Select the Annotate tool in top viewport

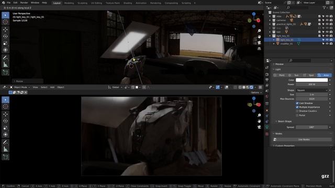tap(6, 58)
